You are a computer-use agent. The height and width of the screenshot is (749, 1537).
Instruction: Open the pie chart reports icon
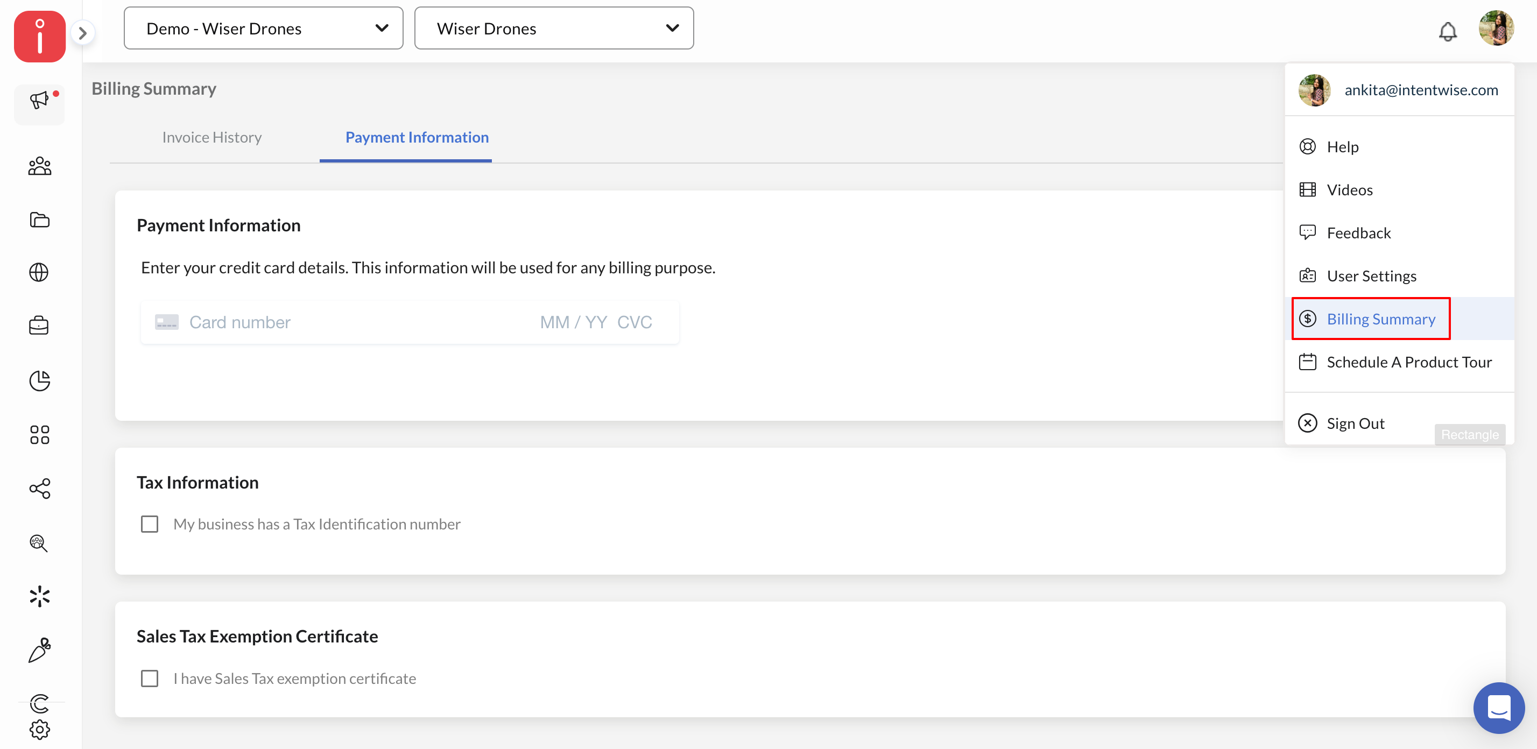(39, 380)
